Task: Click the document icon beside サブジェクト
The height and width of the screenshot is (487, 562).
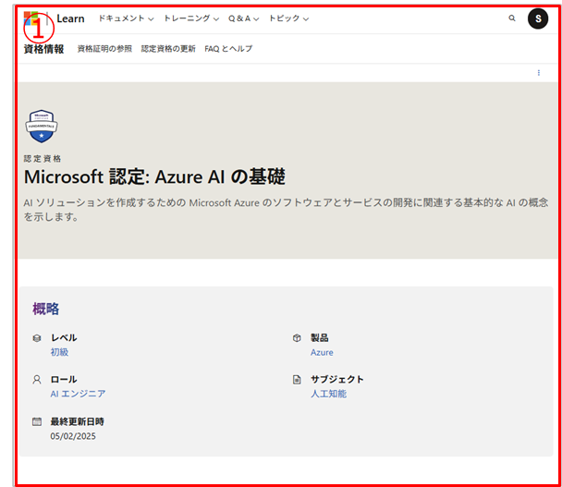Action: (x=297, y=380)
